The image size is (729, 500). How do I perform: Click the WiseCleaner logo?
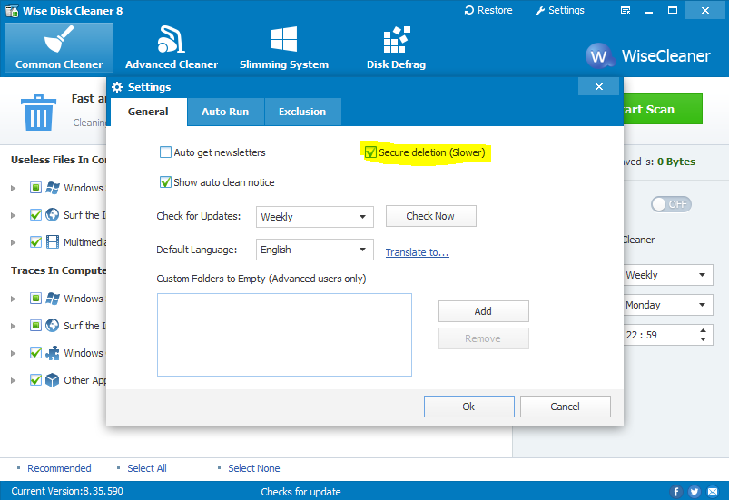pos(647,56)
